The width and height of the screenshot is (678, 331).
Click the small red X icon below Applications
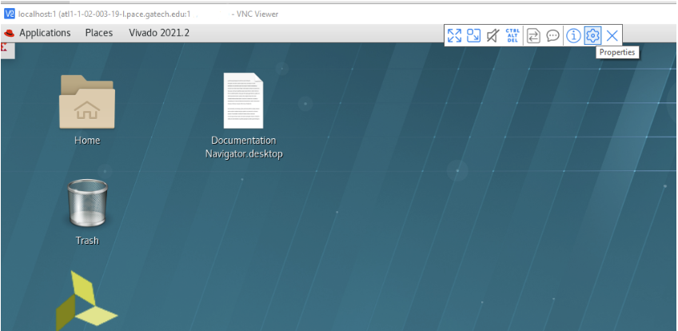(4, 47)
